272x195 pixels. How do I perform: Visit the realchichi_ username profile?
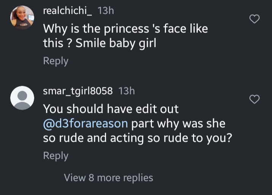tap(68, 11)
